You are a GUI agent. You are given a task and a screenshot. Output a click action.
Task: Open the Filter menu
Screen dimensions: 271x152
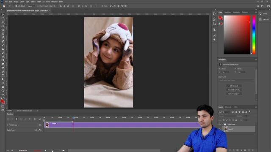click(39, 2)
